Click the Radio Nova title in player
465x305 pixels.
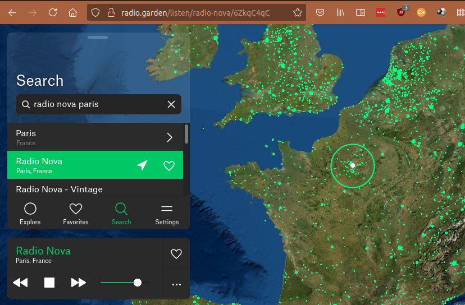point(43,251)
